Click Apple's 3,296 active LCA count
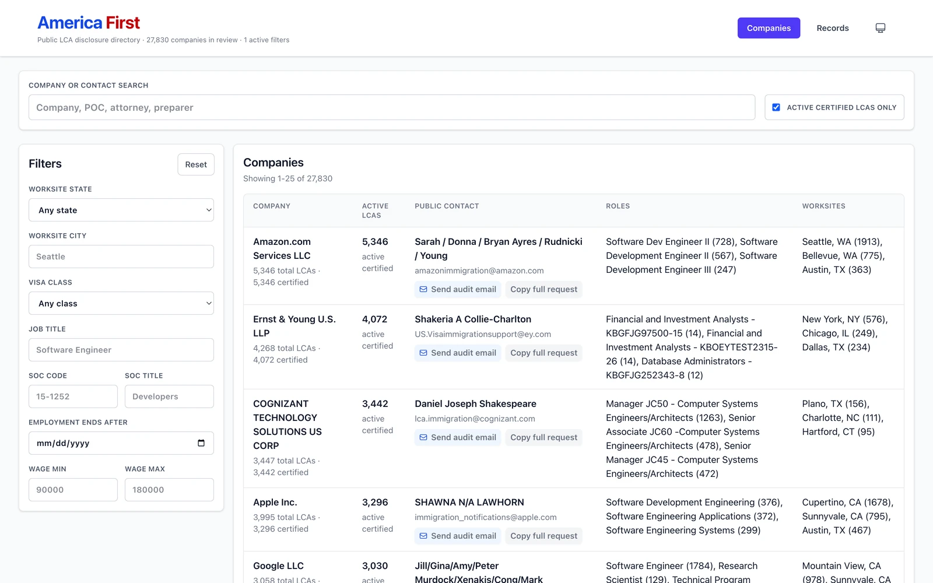Image resolution: width=933 pixels, height=583 pixels. [375, 503]
